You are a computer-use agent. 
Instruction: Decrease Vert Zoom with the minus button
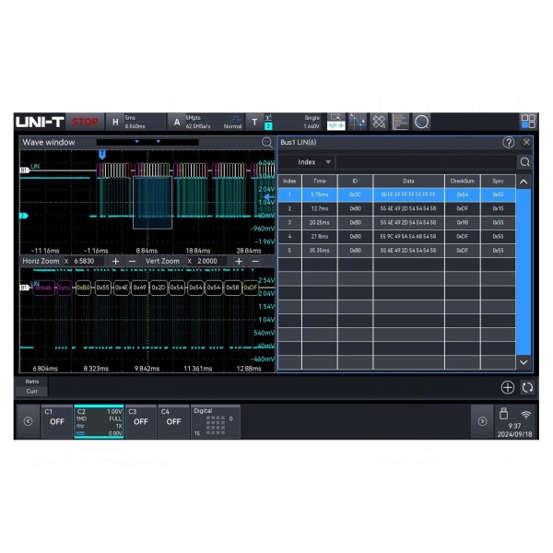click(255, 262)
